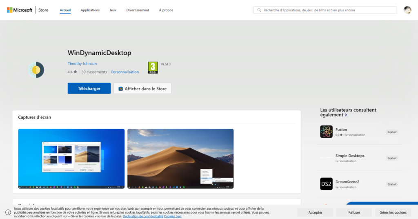
Task: Click the Télécharger button
Action: tap(89, 88)
